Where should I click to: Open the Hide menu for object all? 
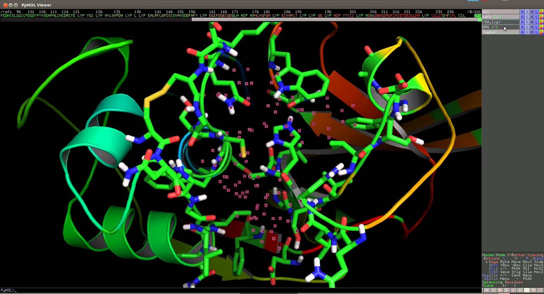click(531, 12)
